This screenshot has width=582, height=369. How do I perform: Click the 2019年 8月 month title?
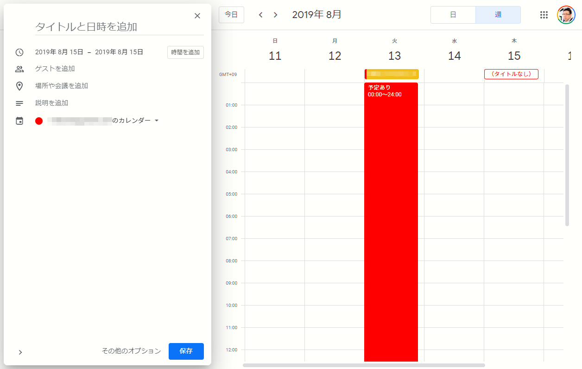317,15
